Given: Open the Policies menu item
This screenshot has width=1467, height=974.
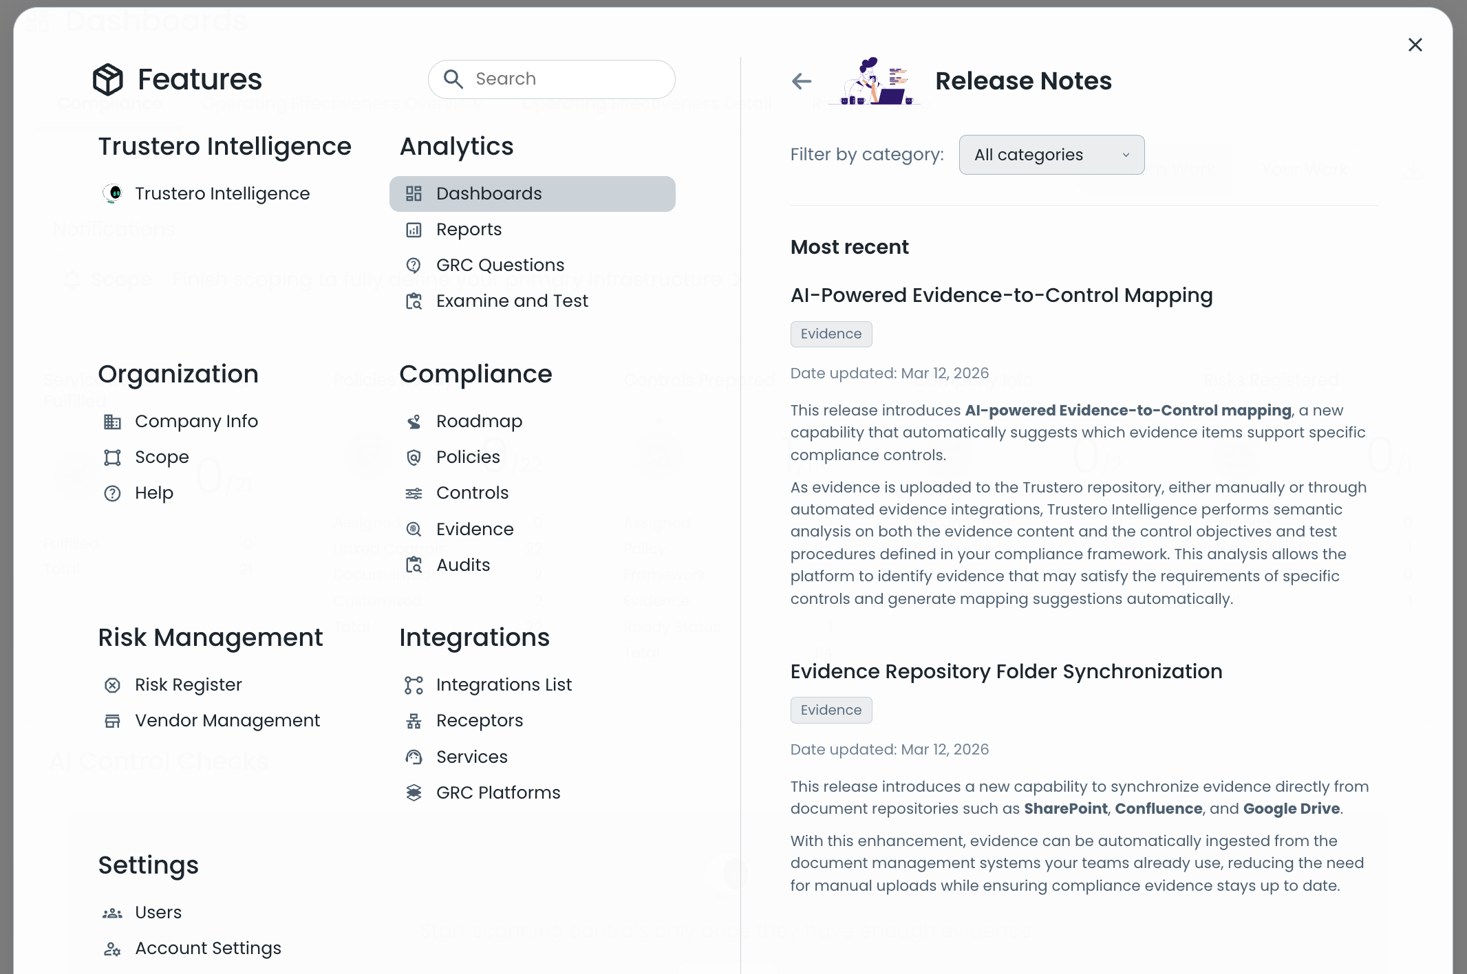Looking at the screenshot, I should pos(468,457).
